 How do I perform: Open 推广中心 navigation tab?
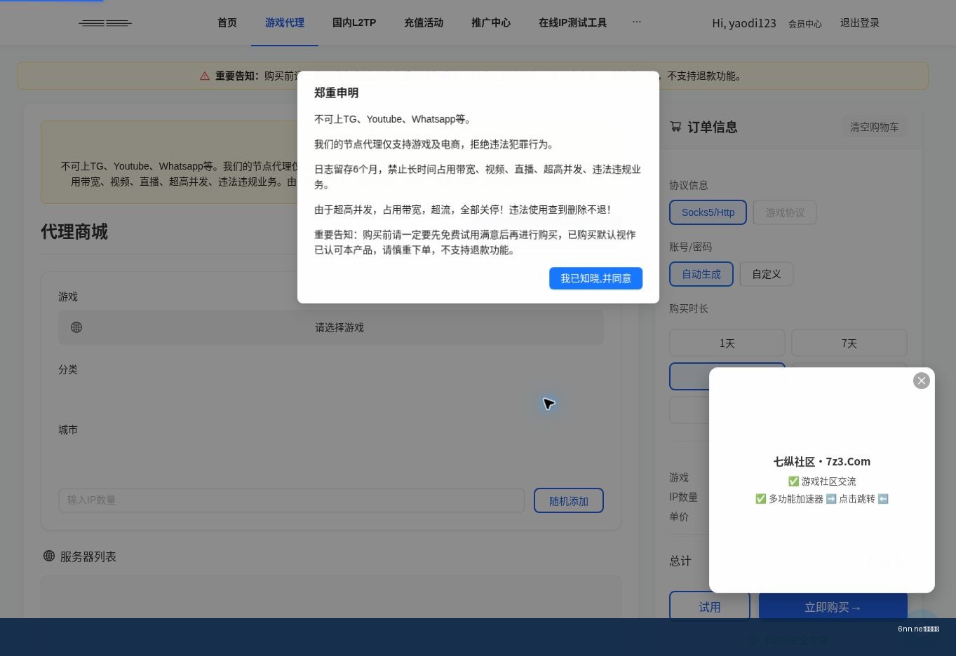[491, 22]
